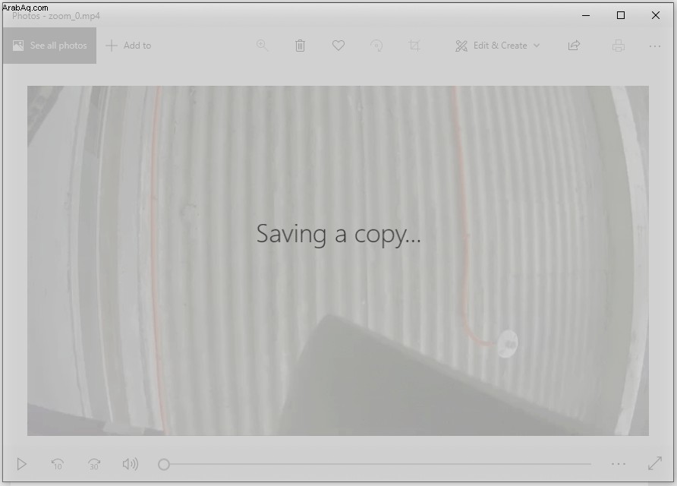This screenshot has height=486, width=677.
Task: Maximize the Photos window
Action: coord(620,15)
